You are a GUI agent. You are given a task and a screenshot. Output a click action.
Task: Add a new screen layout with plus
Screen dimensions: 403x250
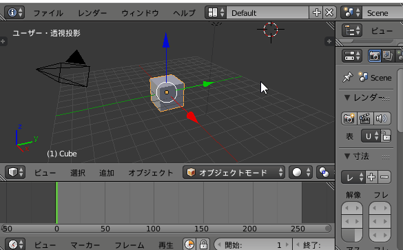316,12
